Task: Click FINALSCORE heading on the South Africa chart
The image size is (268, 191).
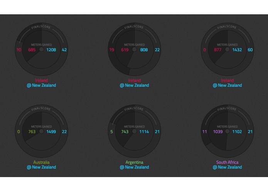Action: pyautogui.click(x=227, y=109)
